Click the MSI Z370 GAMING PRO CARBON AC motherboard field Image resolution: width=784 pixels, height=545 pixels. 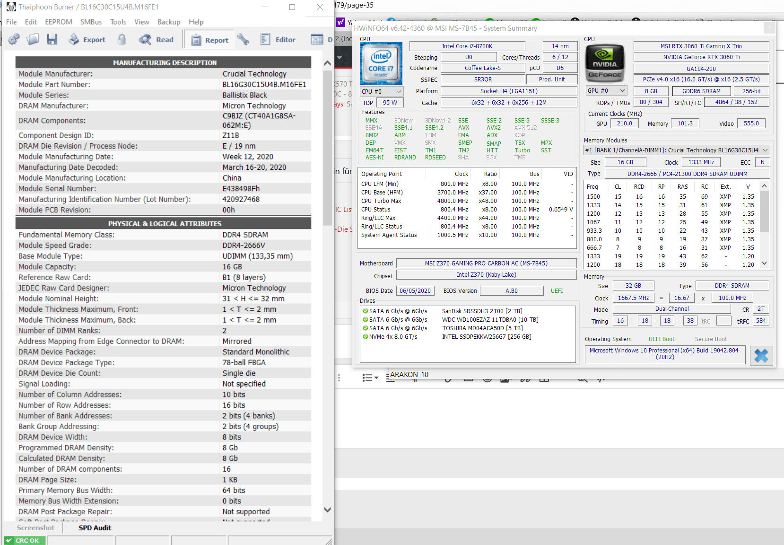pyautogui.click(x=487, y=264)
